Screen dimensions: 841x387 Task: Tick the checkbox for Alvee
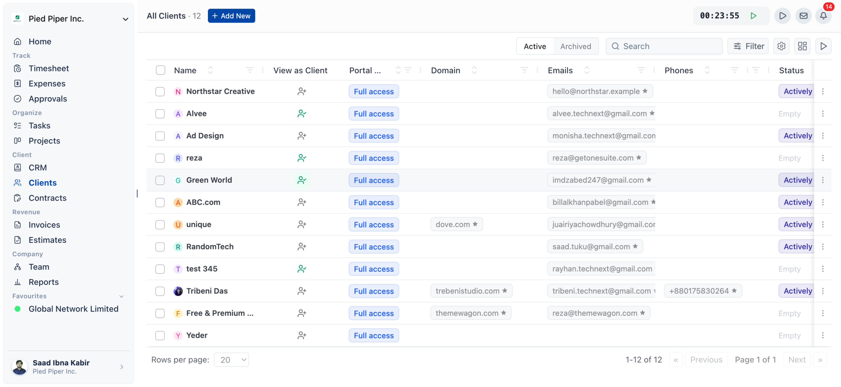point(160,114)
